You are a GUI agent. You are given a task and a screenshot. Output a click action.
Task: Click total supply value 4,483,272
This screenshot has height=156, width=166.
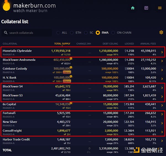(x=64, y=122)
